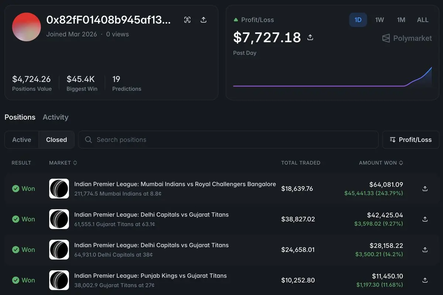The image size is (443, 295).
Task: Click 211,774.5 Mumbai Indians at 8.8¢ text
Action: point(118,194)
